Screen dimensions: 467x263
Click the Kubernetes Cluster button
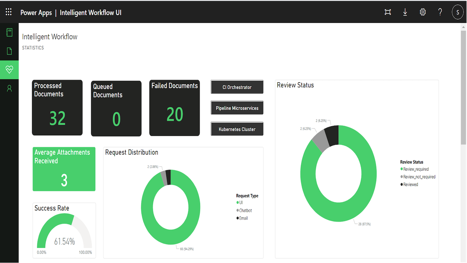pos(237,129)
